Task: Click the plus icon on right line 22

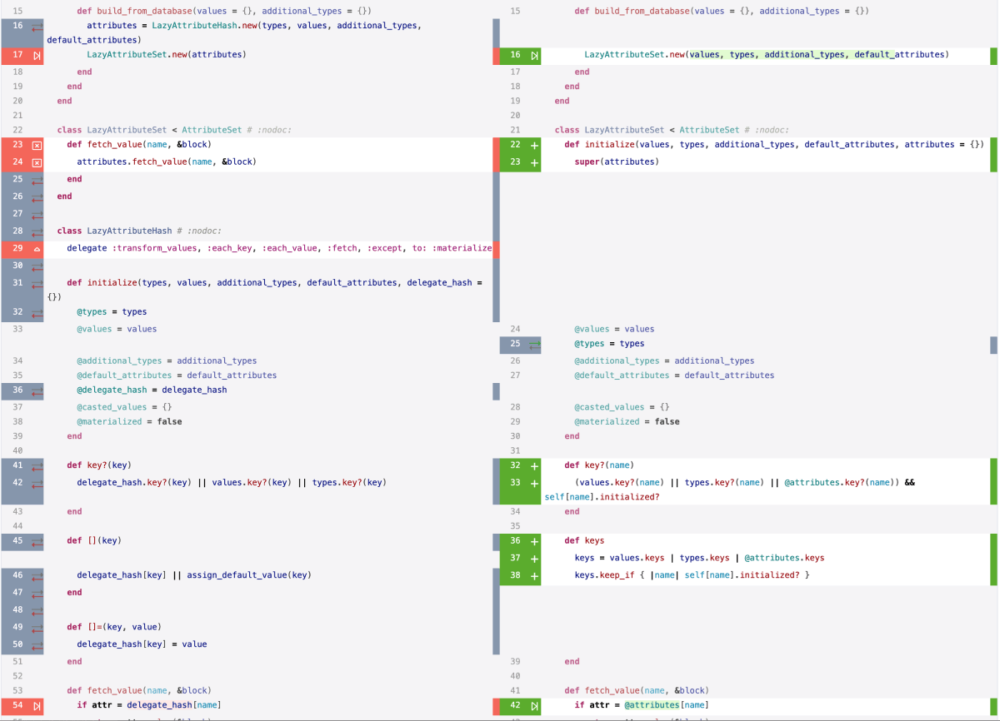Action: coord(534,145)
